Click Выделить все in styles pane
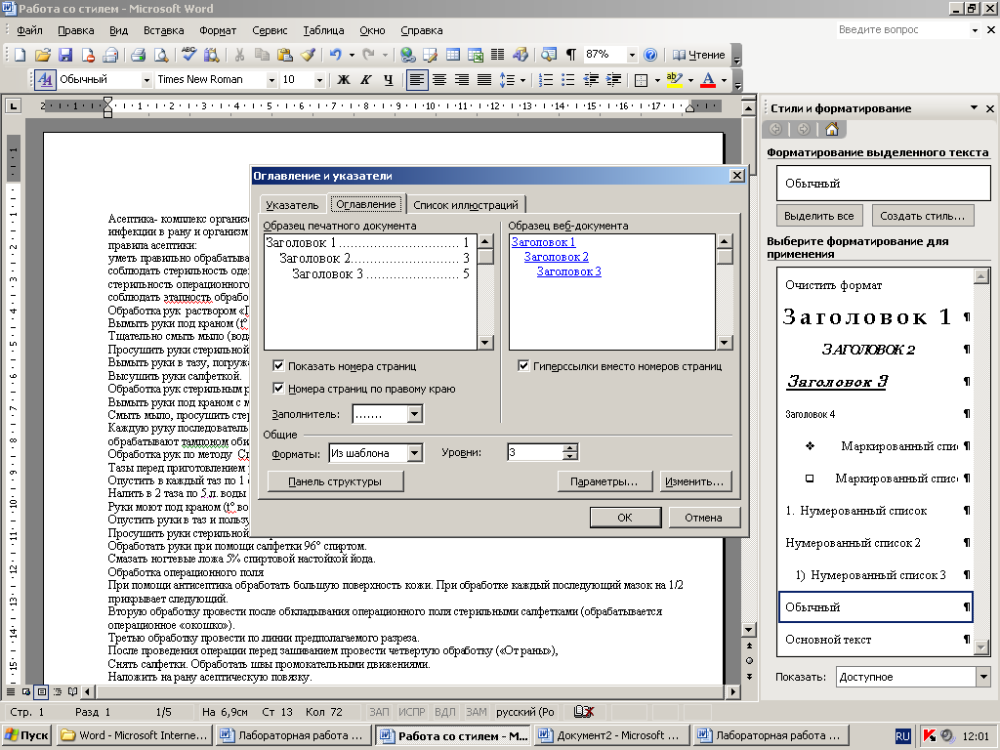The image size is (1000, 750). (x=819, y=216)
